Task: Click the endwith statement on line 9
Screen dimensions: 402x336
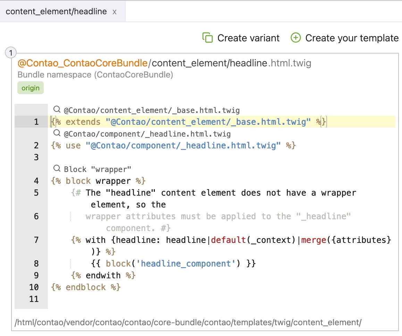Action: (103, 275)
